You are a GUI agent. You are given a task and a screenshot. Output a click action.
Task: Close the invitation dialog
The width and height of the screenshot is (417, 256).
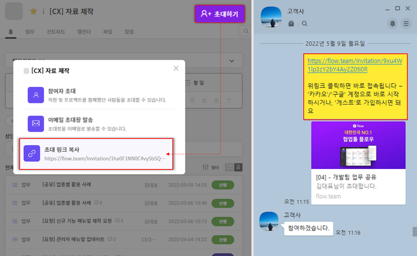(176, 68)
